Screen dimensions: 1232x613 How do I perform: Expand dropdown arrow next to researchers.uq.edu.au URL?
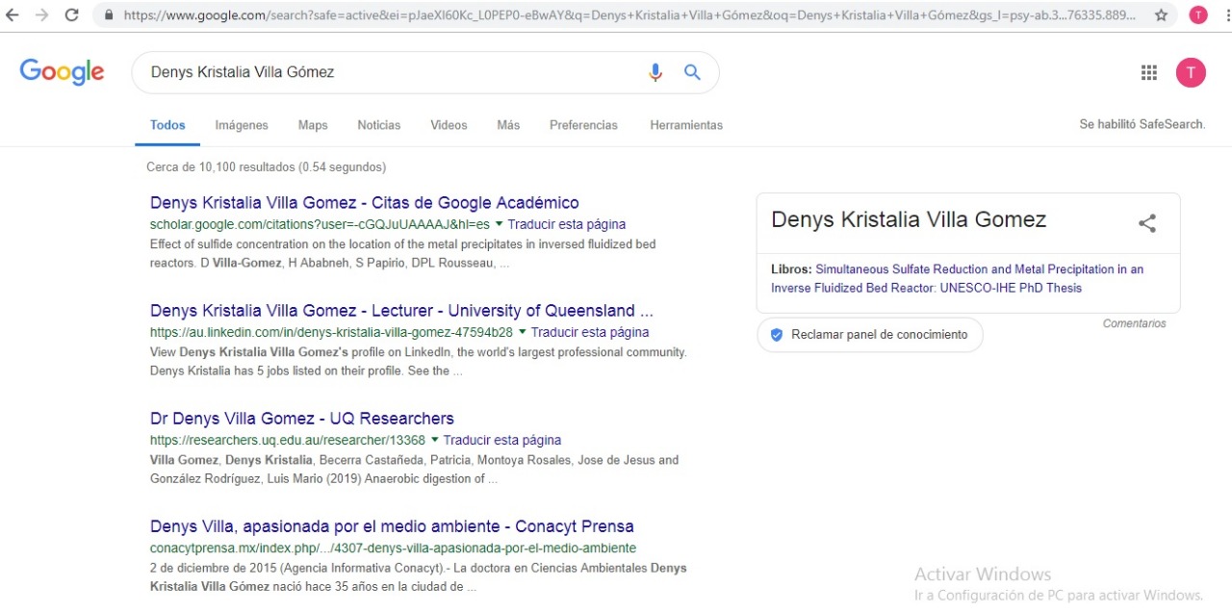[435, 440]
